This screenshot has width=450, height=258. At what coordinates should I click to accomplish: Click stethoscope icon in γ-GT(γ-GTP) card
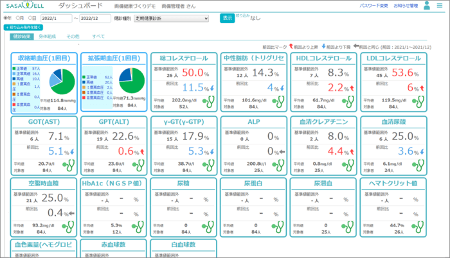[208, 164]
